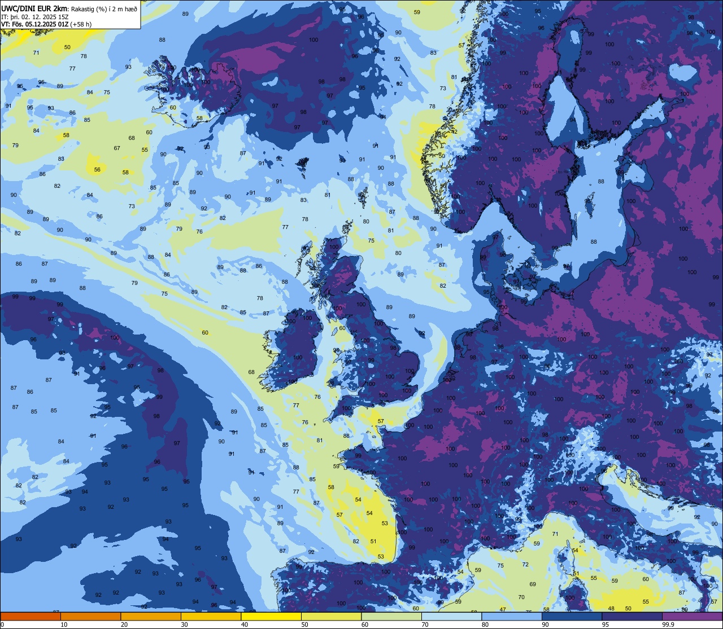
Task: Click the 70–80% pale blue legend swatch
Action: pos(451,616)
